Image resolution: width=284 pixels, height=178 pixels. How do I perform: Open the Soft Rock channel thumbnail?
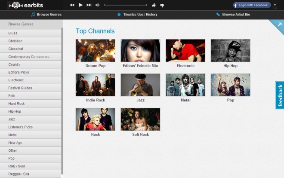(x=140, y=119)
